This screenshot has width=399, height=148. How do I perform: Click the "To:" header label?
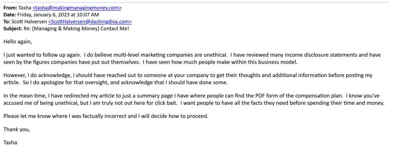(x=7, y=21)
